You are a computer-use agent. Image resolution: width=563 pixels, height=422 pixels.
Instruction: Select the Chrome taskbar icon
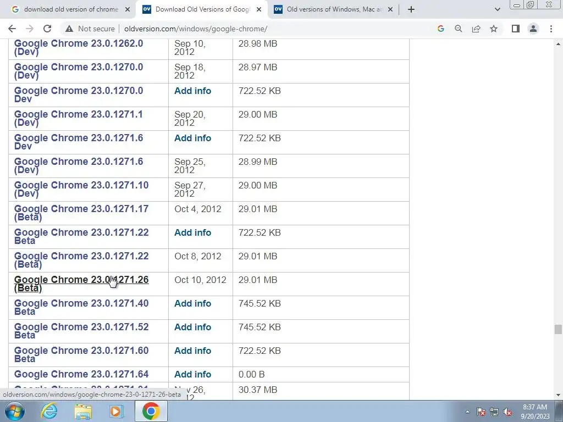point(151,411)
